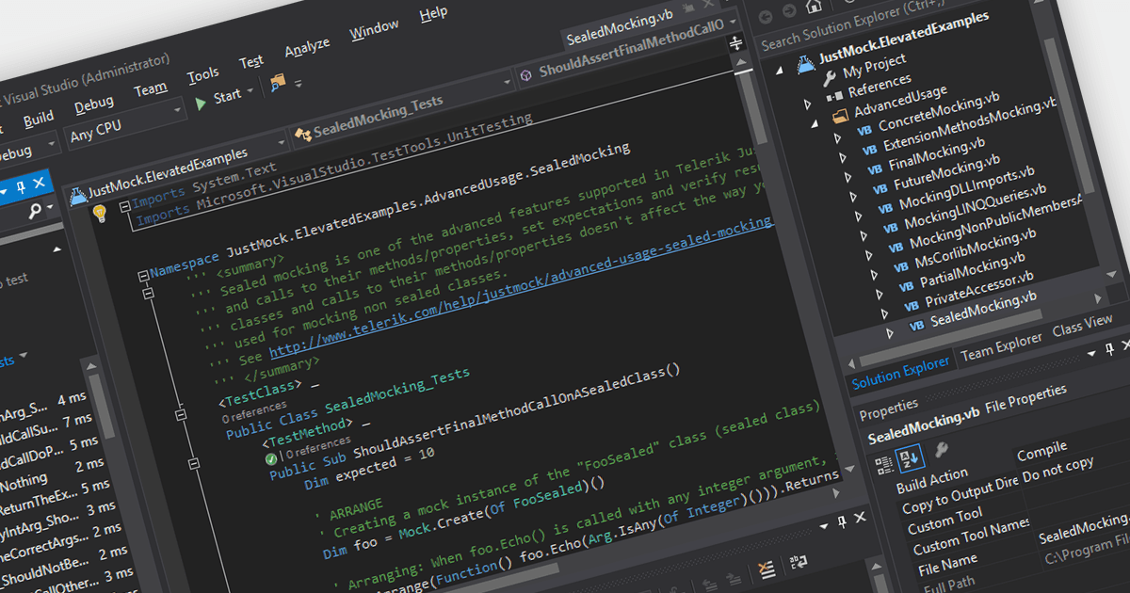
Task: Expand the References node
Action: point(807,104)
